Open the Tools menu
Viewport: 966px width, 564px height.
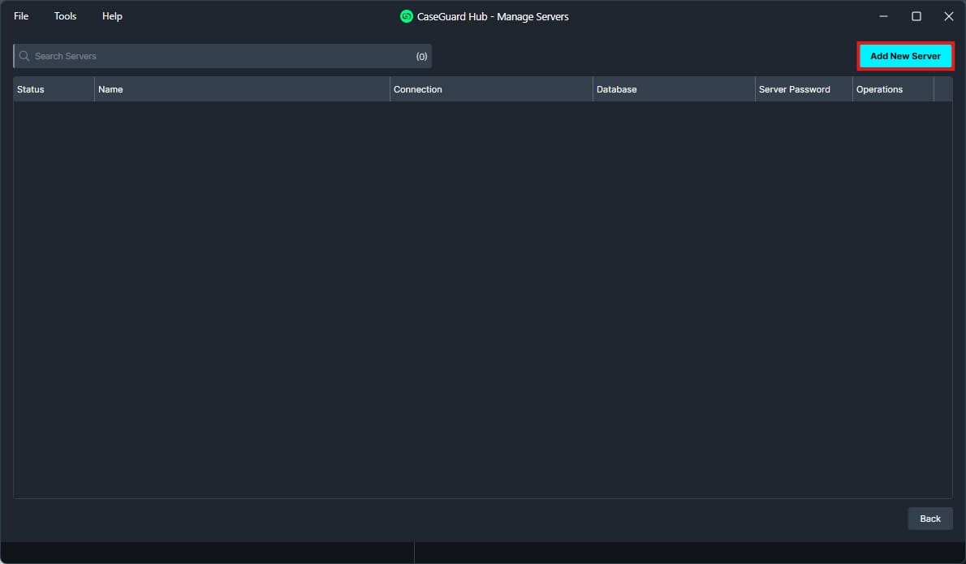[65, 16]
